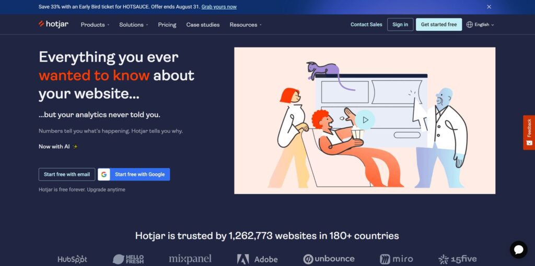Open the Case studies page
The width and height of the screenshot is (535, 266).
203,25
